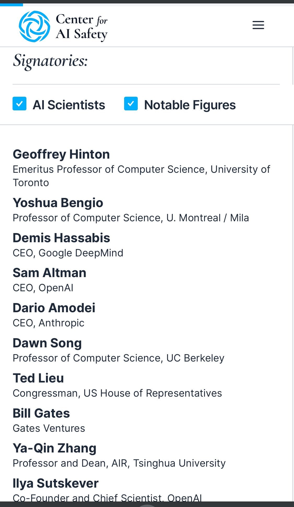294x507 pixels.
Task: Click the Dario Amodei name
Action: coord(54,308)
